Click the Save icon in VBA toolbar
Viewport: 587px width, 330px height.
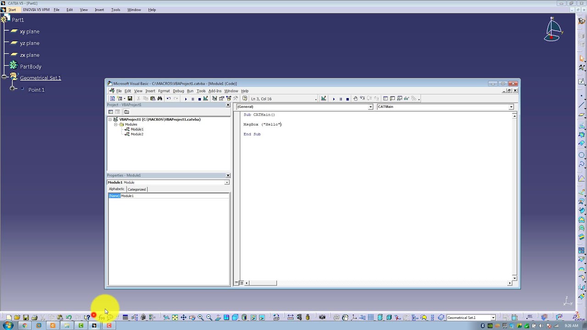coord(130,99)
